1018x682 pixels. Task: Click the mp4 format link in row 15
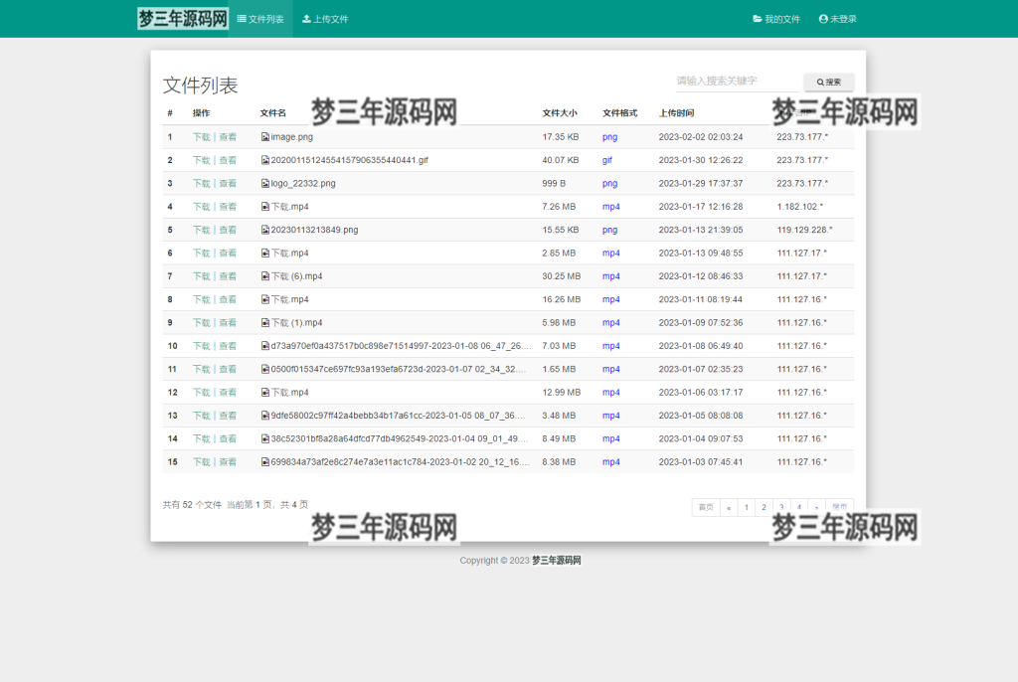click(x=611, y=462)
